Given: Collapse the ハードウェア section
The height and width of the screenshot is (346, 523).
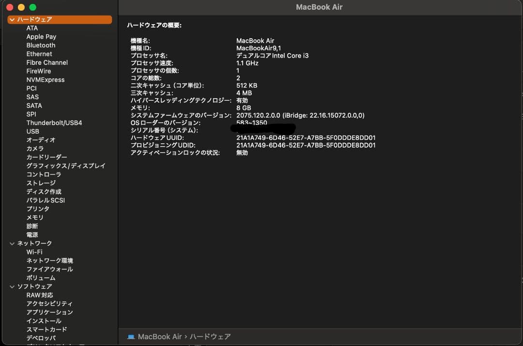Looking at the screenshot, I should [x=12, y=19].
